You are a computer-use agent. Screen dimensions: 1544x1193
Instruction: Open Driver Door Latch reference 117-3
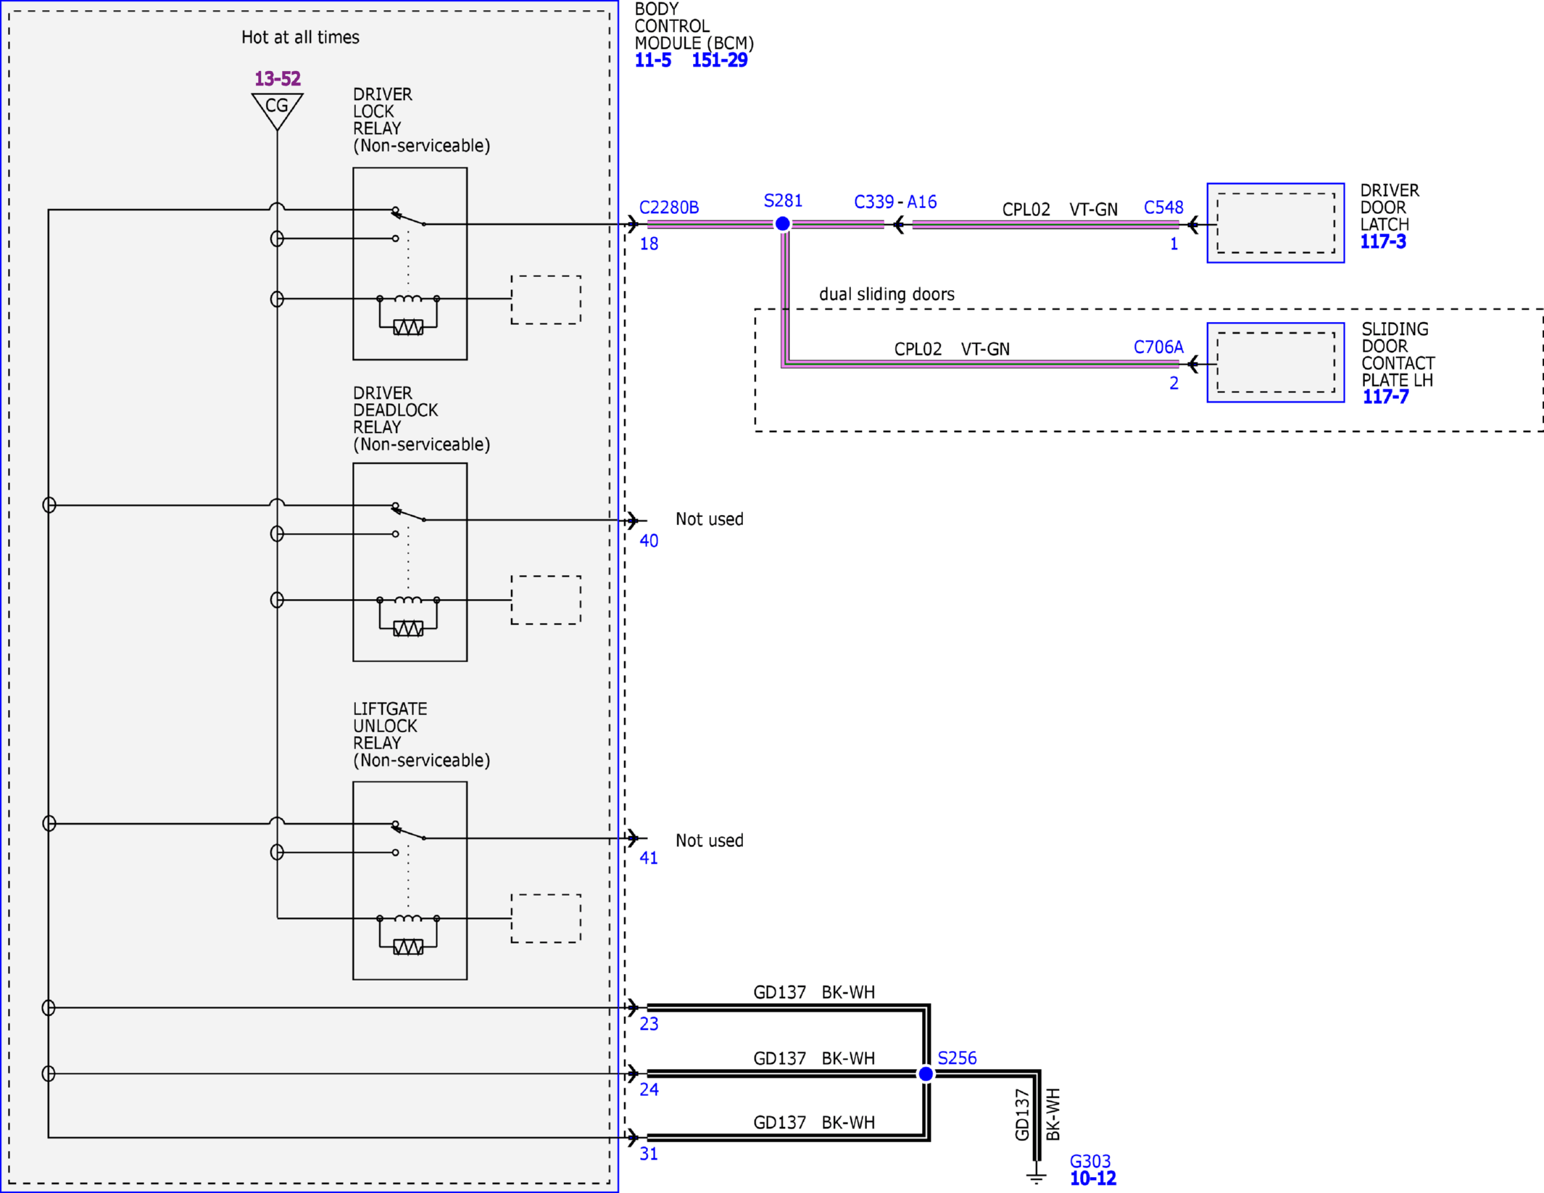(x=1383, y=242)
